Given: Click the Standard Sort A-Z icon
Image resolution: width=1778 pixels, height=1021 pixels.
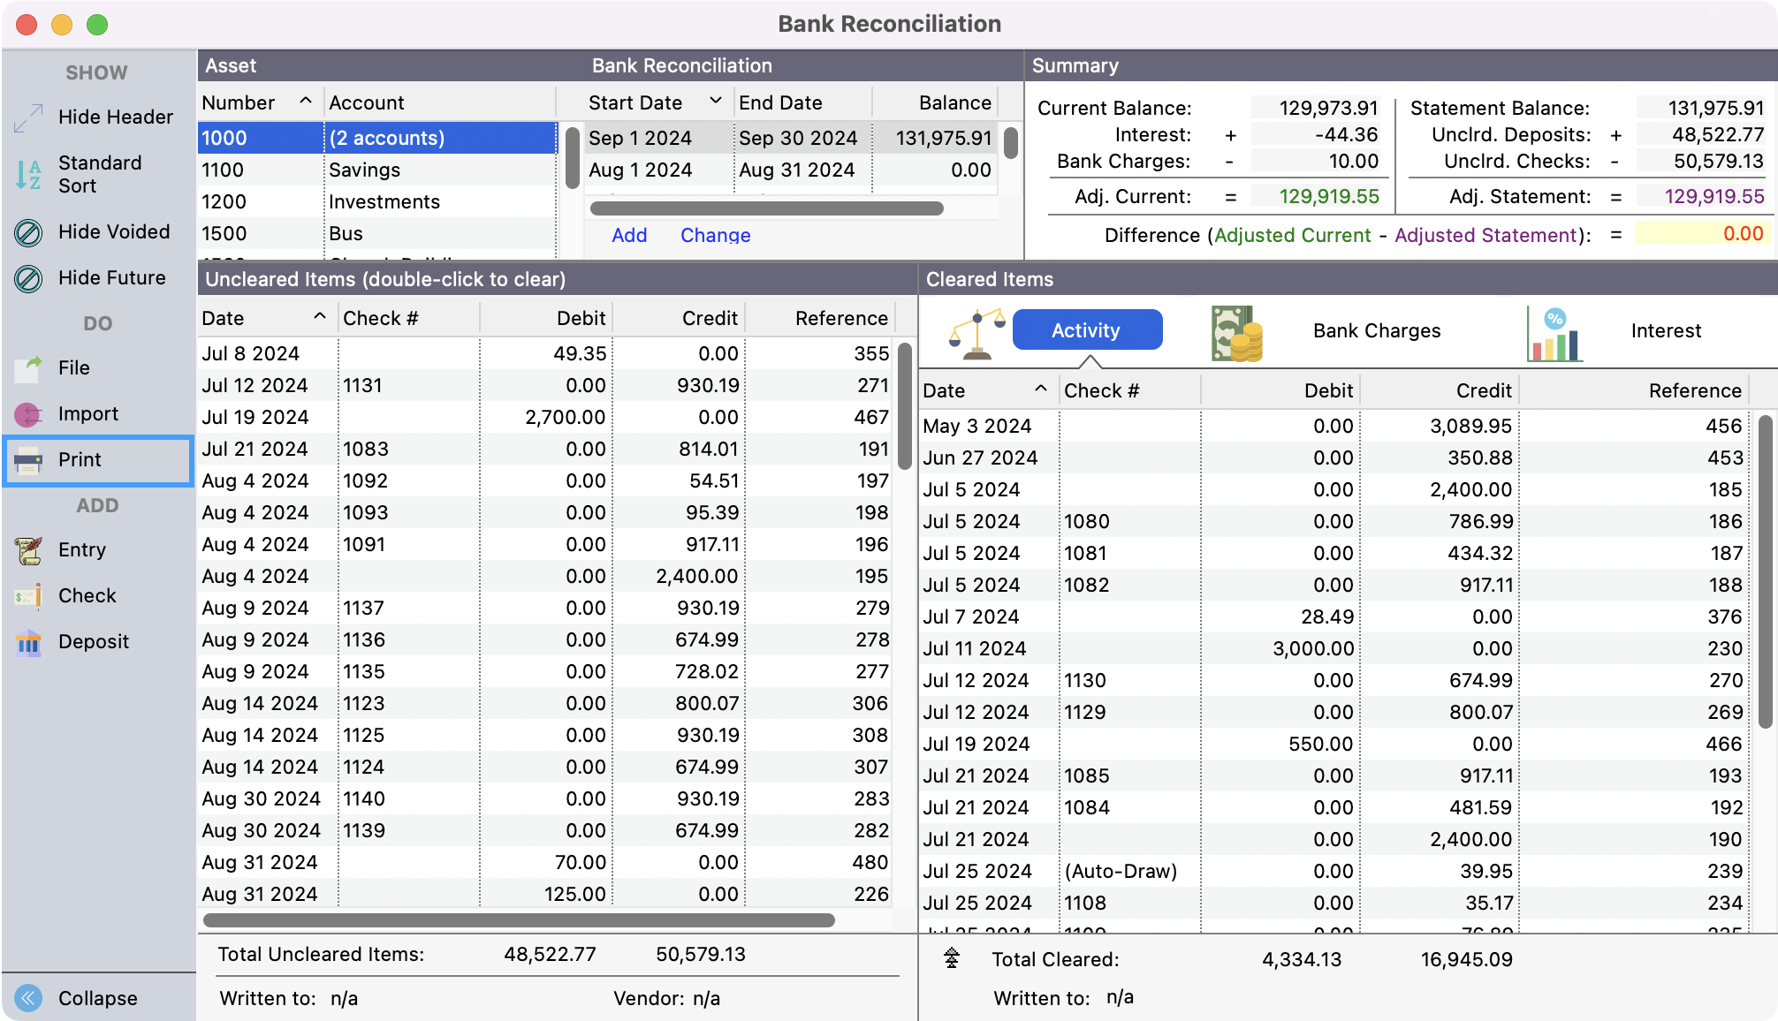Looking at the screenshot, I should point(28,174).
